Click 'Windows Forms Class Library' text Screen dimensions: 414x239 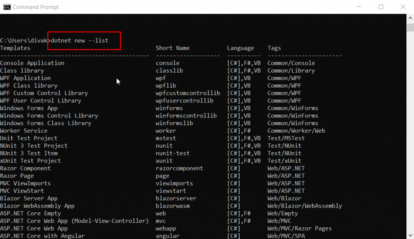46,123
